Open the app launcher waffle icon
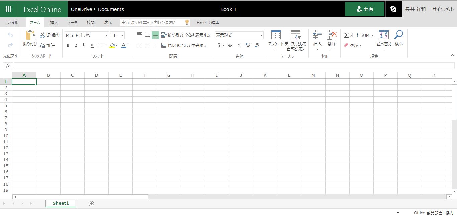This screenshot has width=457, height=216. [x=8, y=9]
